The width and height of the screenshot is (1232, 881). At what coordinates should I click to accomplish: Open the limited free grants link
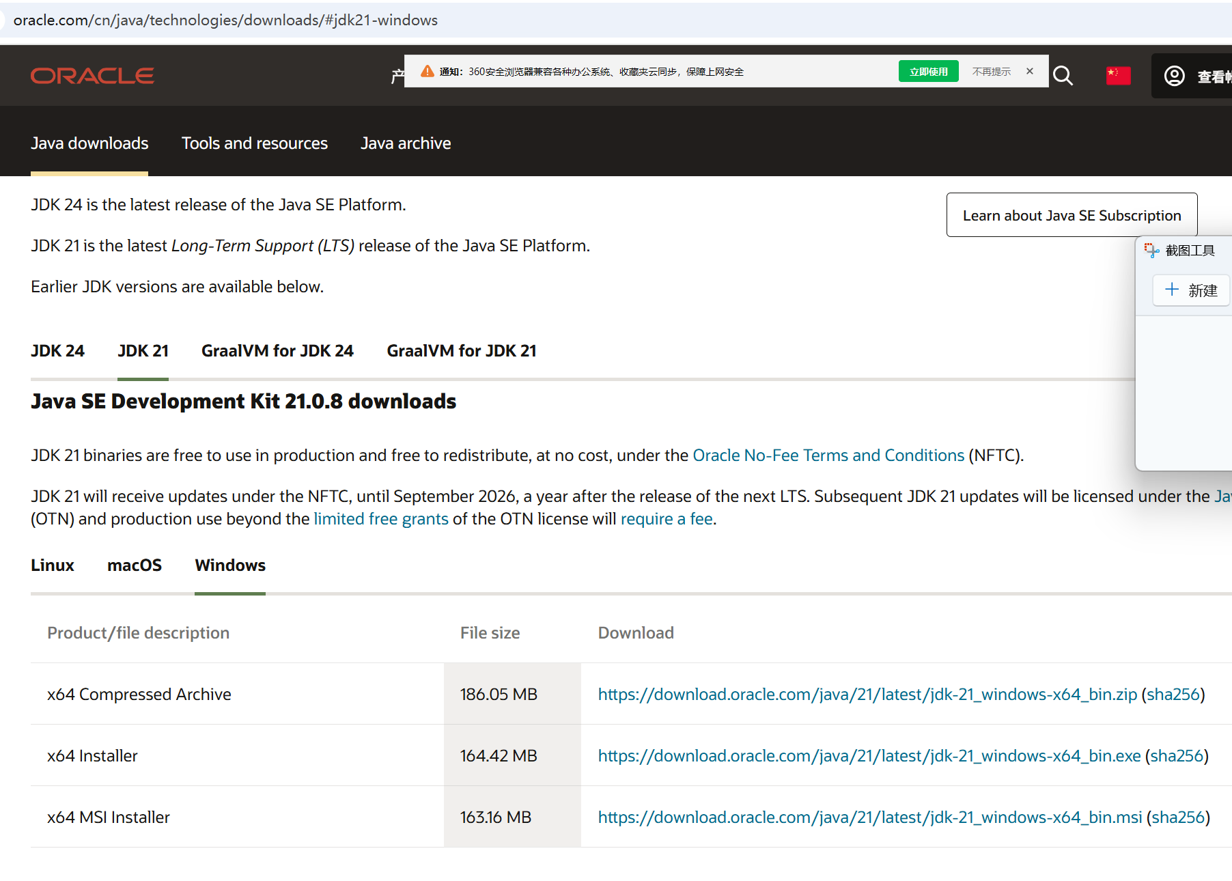(x=381, y=519)
